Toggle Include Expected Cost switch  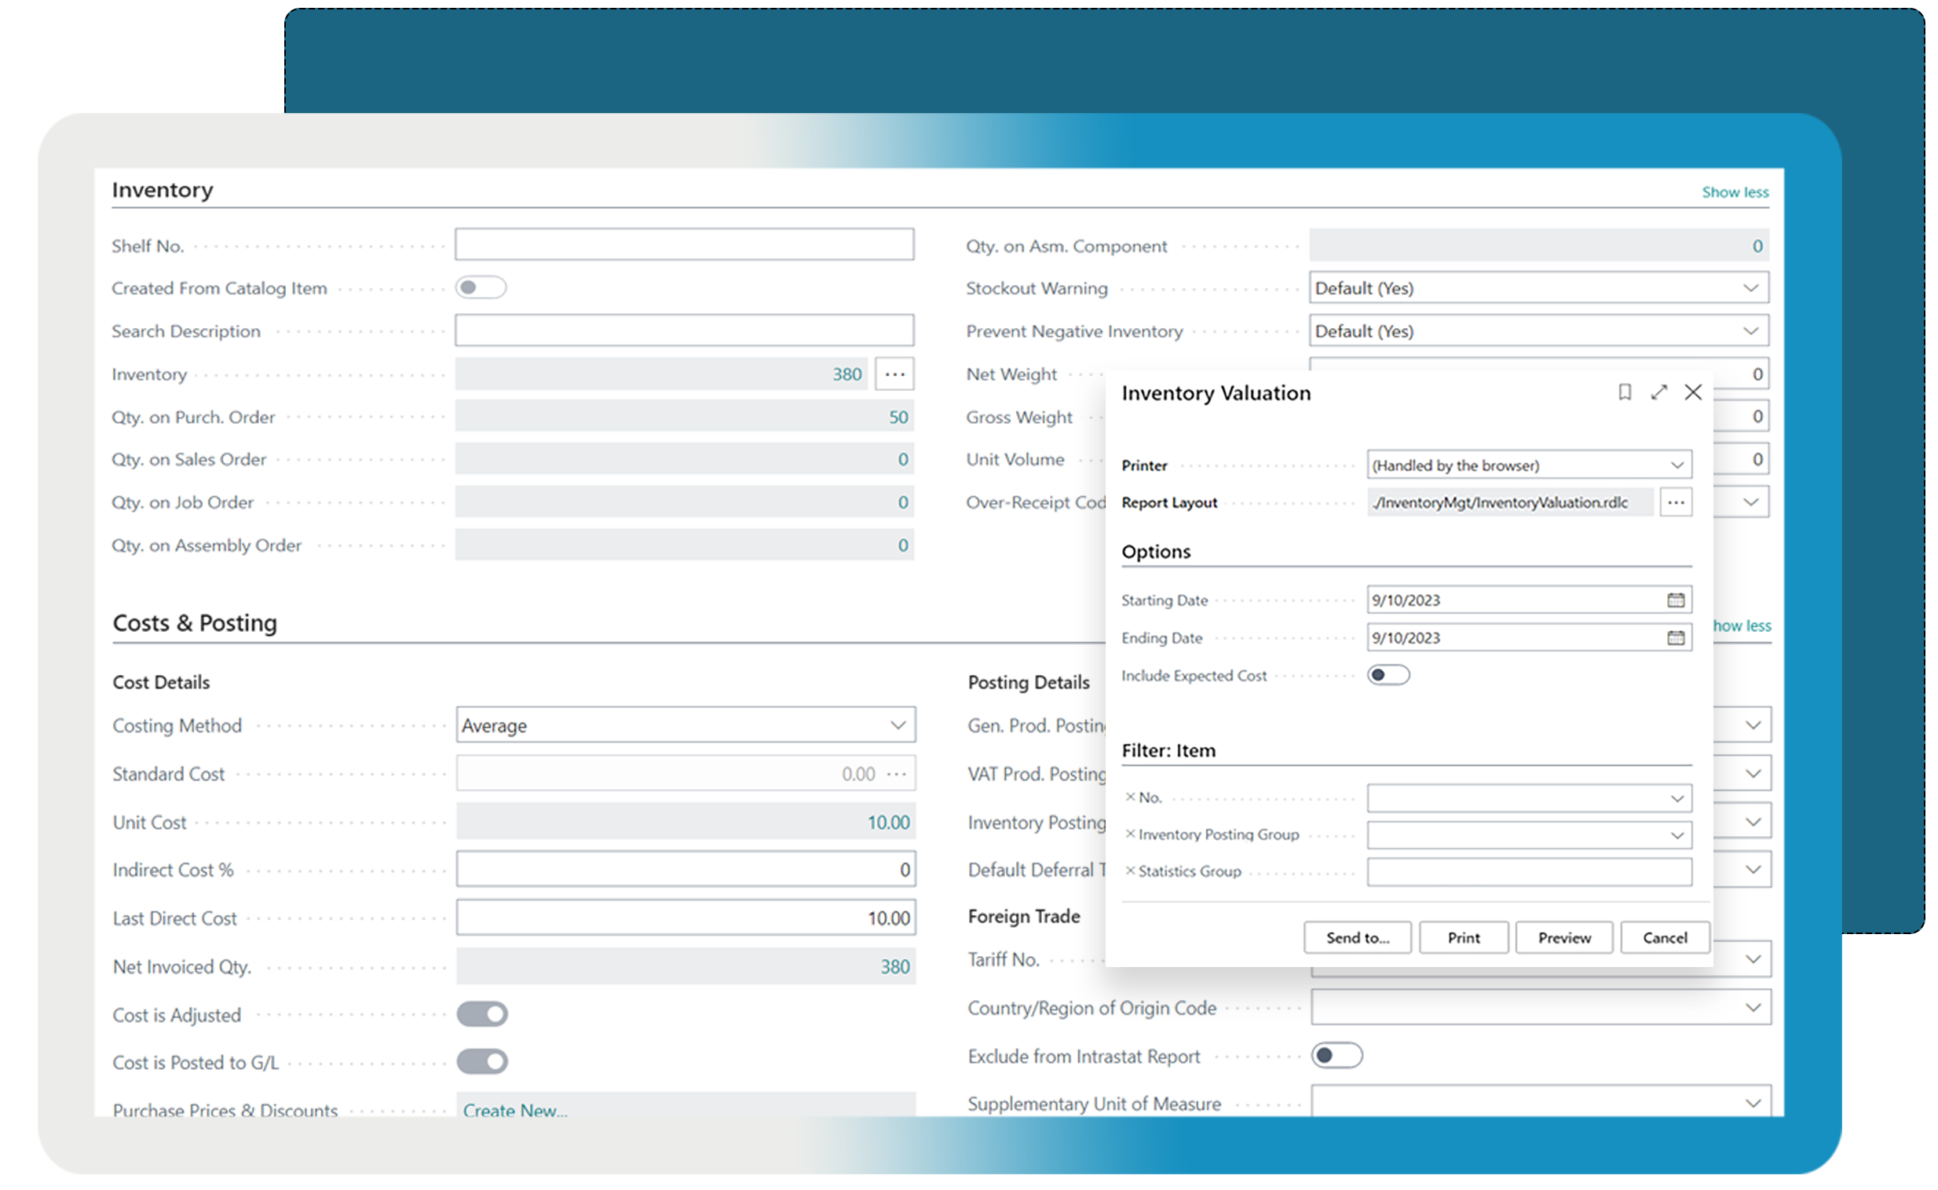[1388, 675]
